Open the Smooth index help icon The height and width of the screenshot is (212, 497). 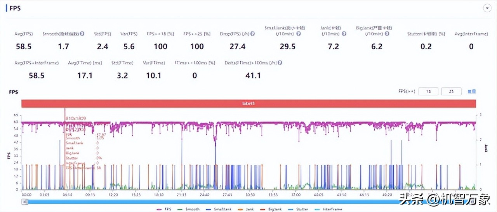click(82, 34)
